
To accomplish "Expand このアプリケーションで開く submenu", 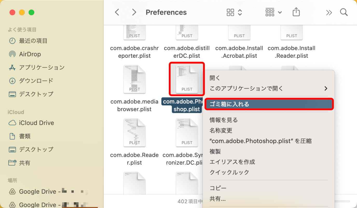I will click(269, 88).
